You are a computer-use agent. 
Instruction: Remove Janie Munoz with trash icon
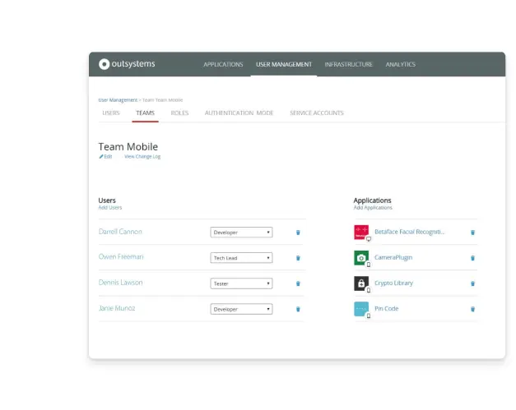298,309
